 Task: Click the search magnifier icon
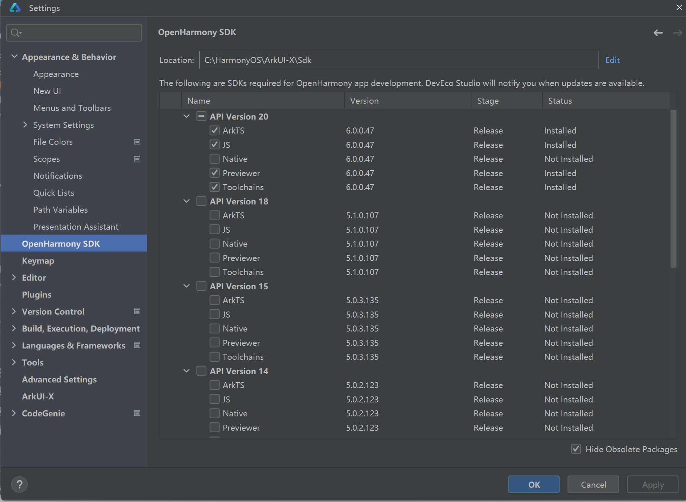(16, 33)
